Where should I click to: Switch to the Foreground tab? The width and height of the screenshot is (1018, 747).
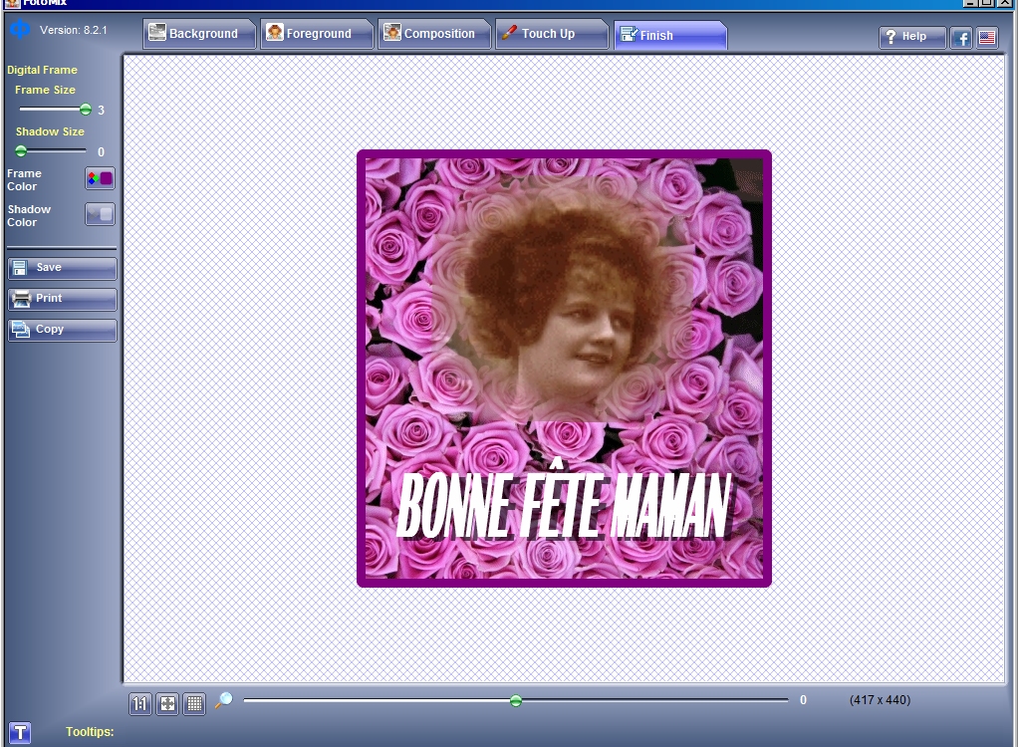pyautogui.click(x=317, y=34)
